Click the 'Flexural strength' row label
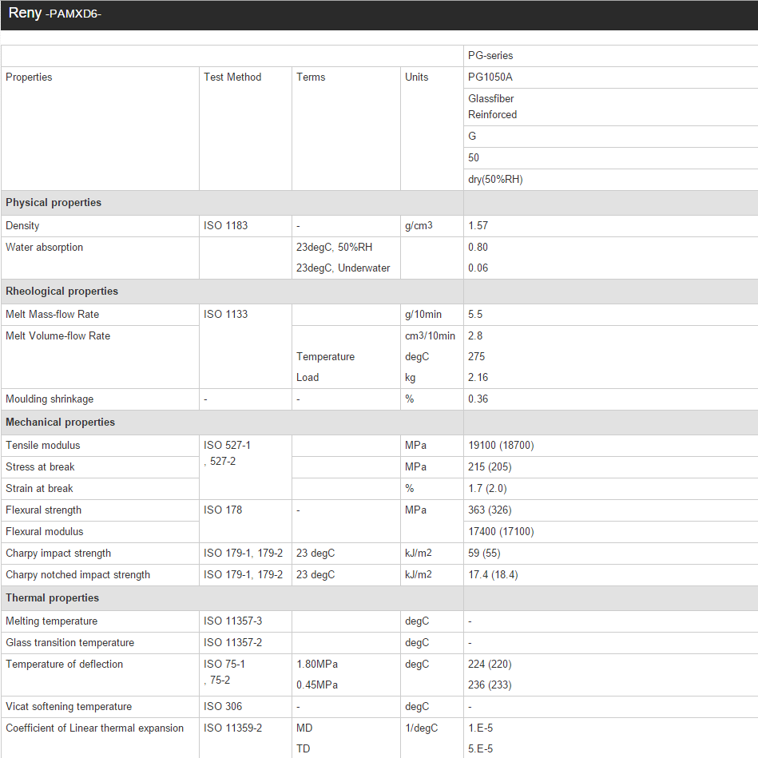758x758 pixels. 43,510
